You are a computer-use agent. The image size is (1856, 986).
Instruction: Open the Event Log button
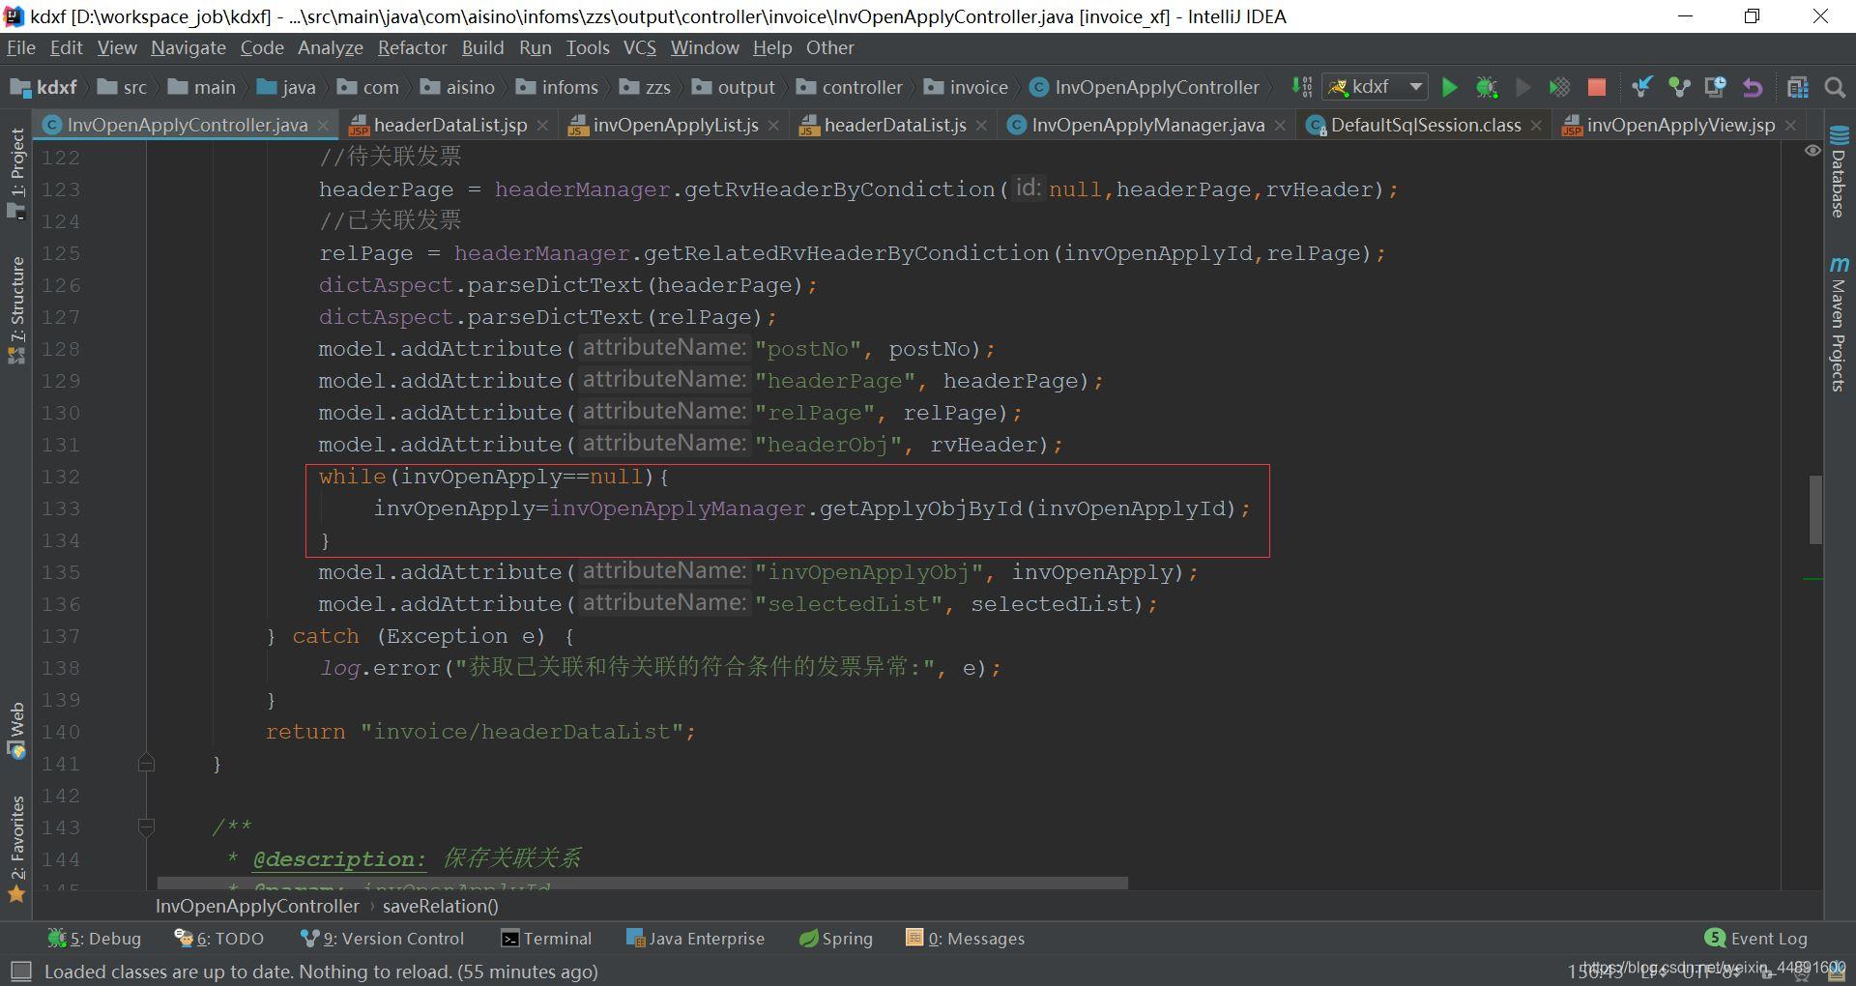click(x=1756, y=938)
